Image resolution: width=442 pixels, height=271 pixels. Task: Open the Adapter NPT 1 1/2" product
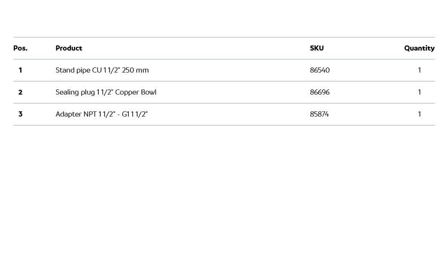(x=101, y=114)
